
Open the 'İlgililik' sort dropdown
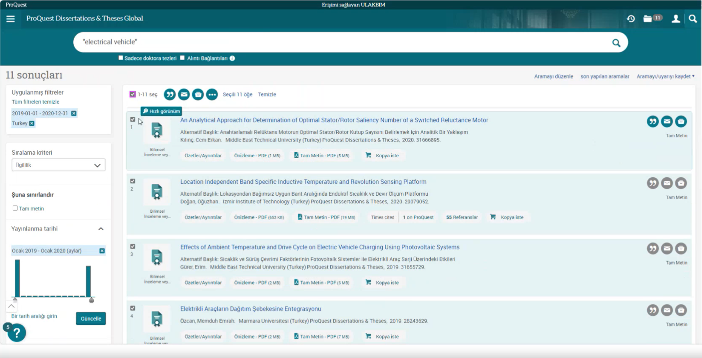(58, 165)
